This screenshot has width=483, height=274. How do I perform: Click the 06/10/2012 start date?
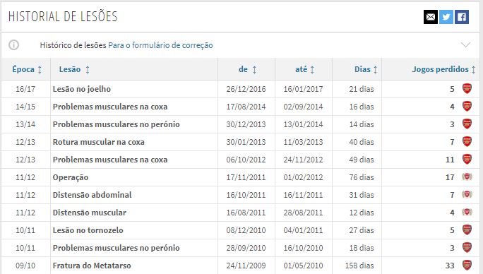pyautogui.click(x=246, y=160)
